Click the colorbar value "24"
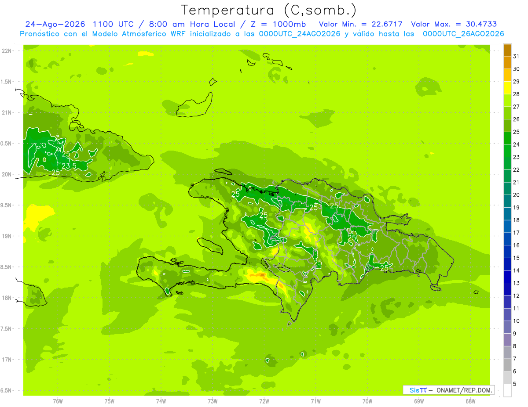The width and height of the screenshot is (528, 407). click(516, 144)
